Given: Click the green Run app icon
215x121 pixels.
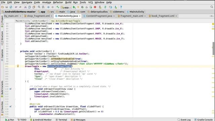Looking at the screenshot, I should [x=74, y=7].
